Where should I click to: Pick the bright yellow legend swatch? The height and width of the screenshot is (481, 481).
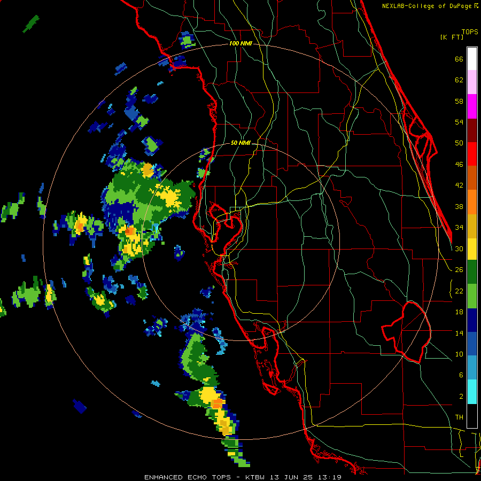[x=472, y=249]
